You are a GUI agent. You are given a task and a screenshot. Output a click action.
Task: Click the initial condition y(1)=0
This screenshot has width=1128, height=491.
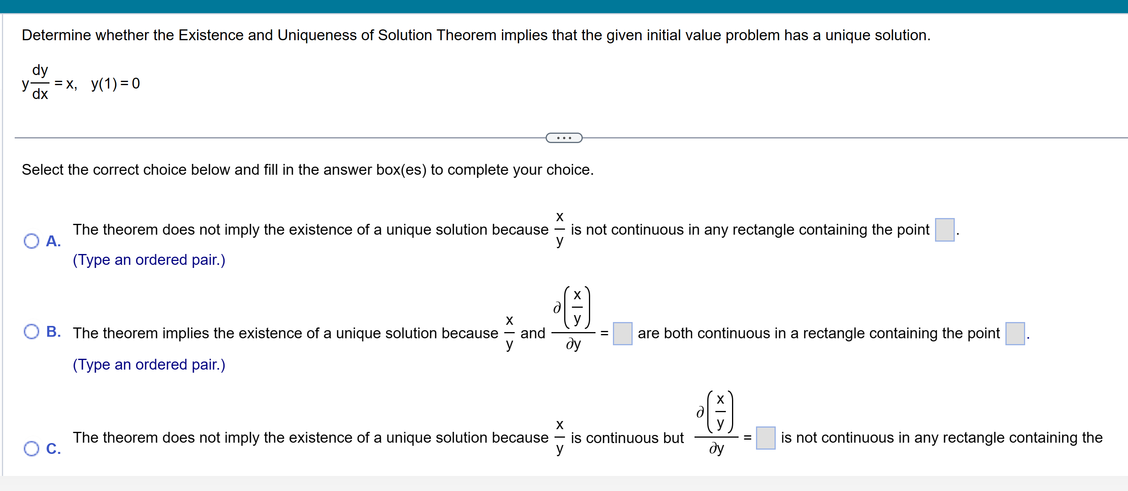(x=115, y=84)
